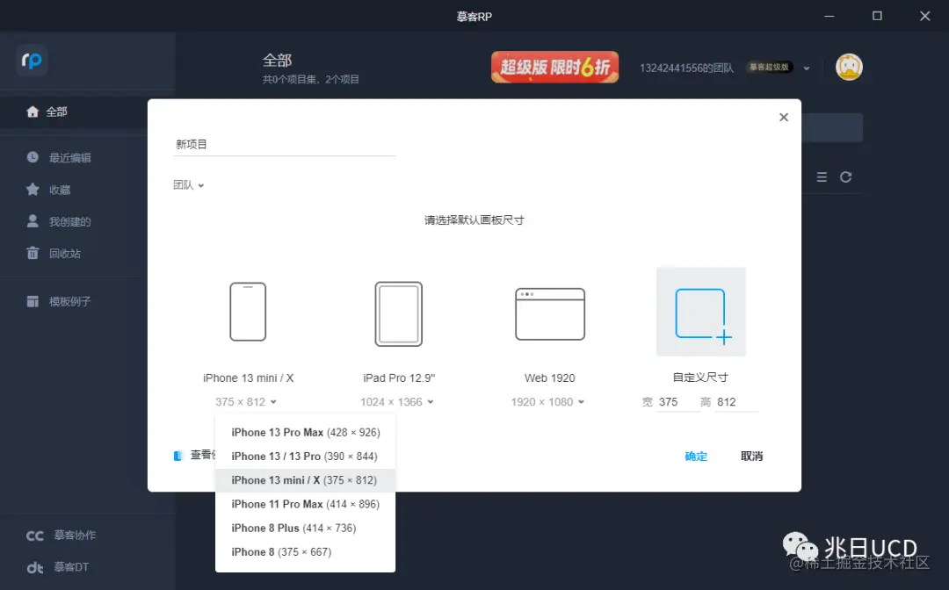Expand the team account dropdown arrow
This screenshot has height=590, width=949.
click(806, 68)
